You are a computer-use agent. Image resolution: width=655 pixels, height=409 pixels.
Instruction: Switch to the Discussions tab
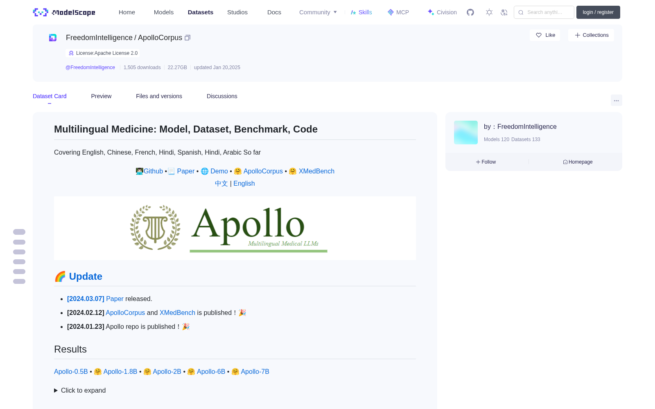click(x=222, y=96)
